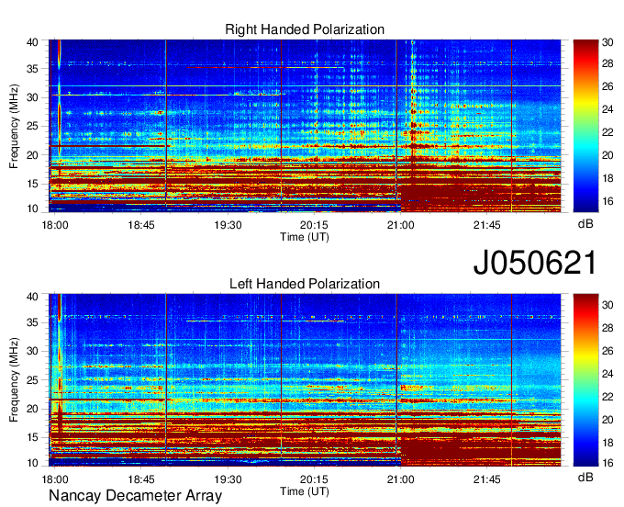
Task: Click the 18:00 tick label on top plot
Action: (55, 225)
